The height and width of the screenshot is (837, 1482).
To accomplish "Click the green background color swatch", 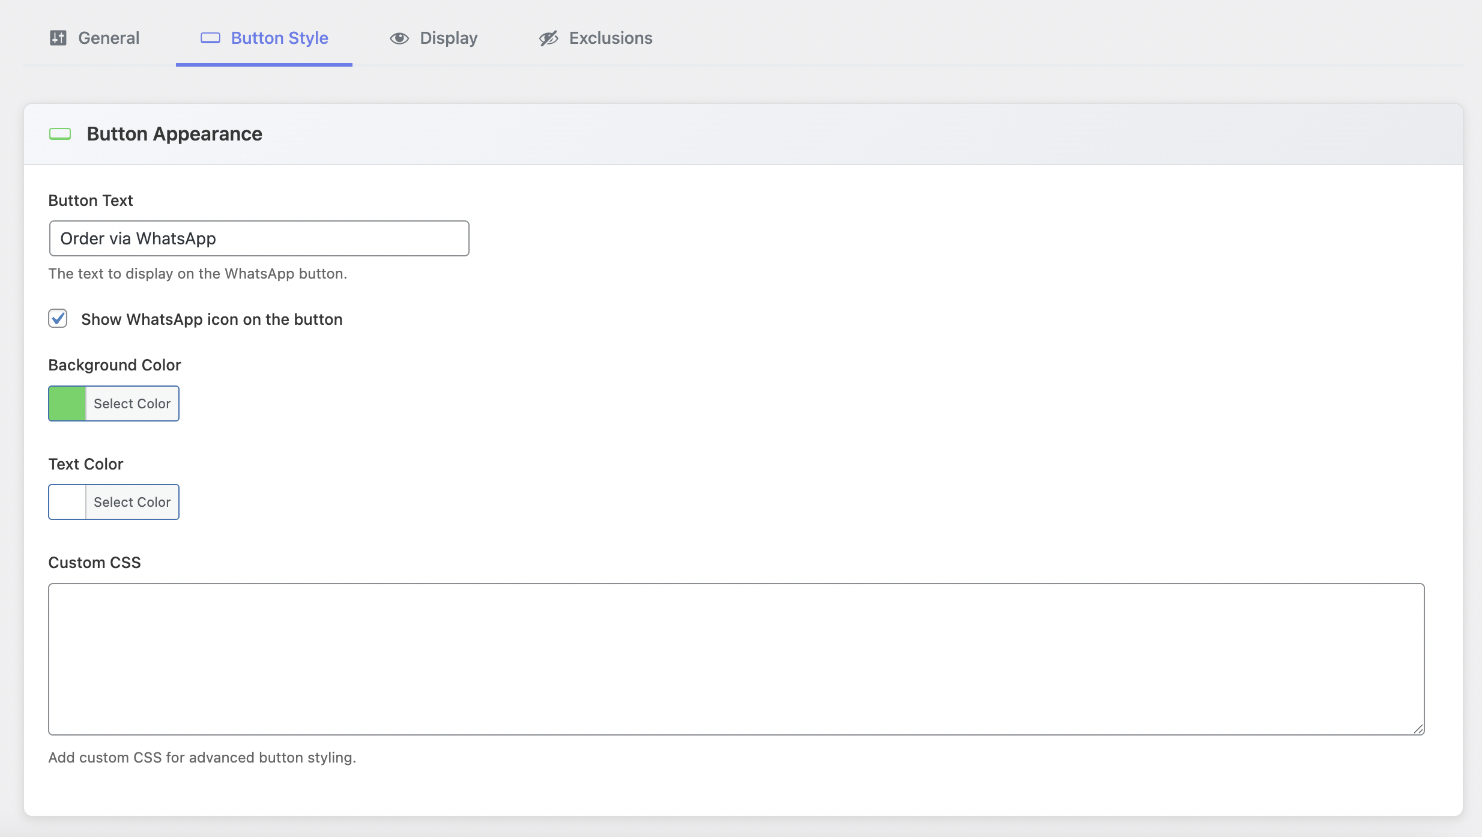I will (x=67, y=403).
